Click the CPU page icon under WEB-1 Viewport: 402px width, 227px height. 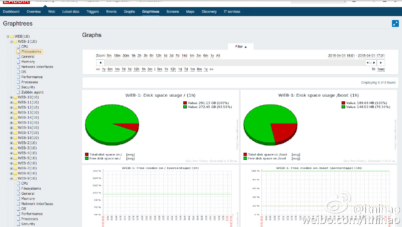[18, 47]
